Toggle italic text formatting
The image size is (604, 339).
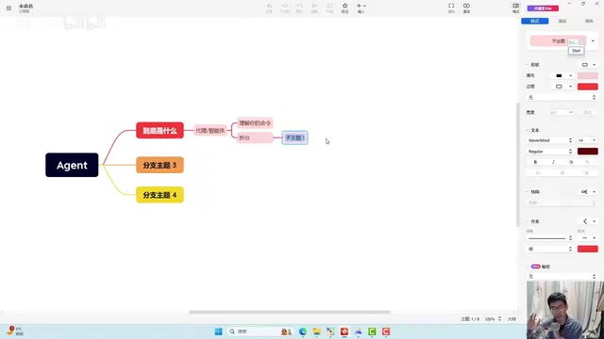[x=553, y=162]
